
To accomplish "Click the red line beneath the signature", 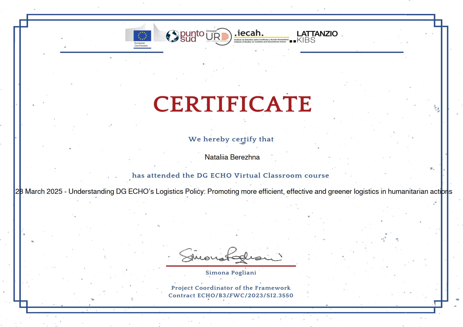I will pyautogui.click(x=231, y=266).
